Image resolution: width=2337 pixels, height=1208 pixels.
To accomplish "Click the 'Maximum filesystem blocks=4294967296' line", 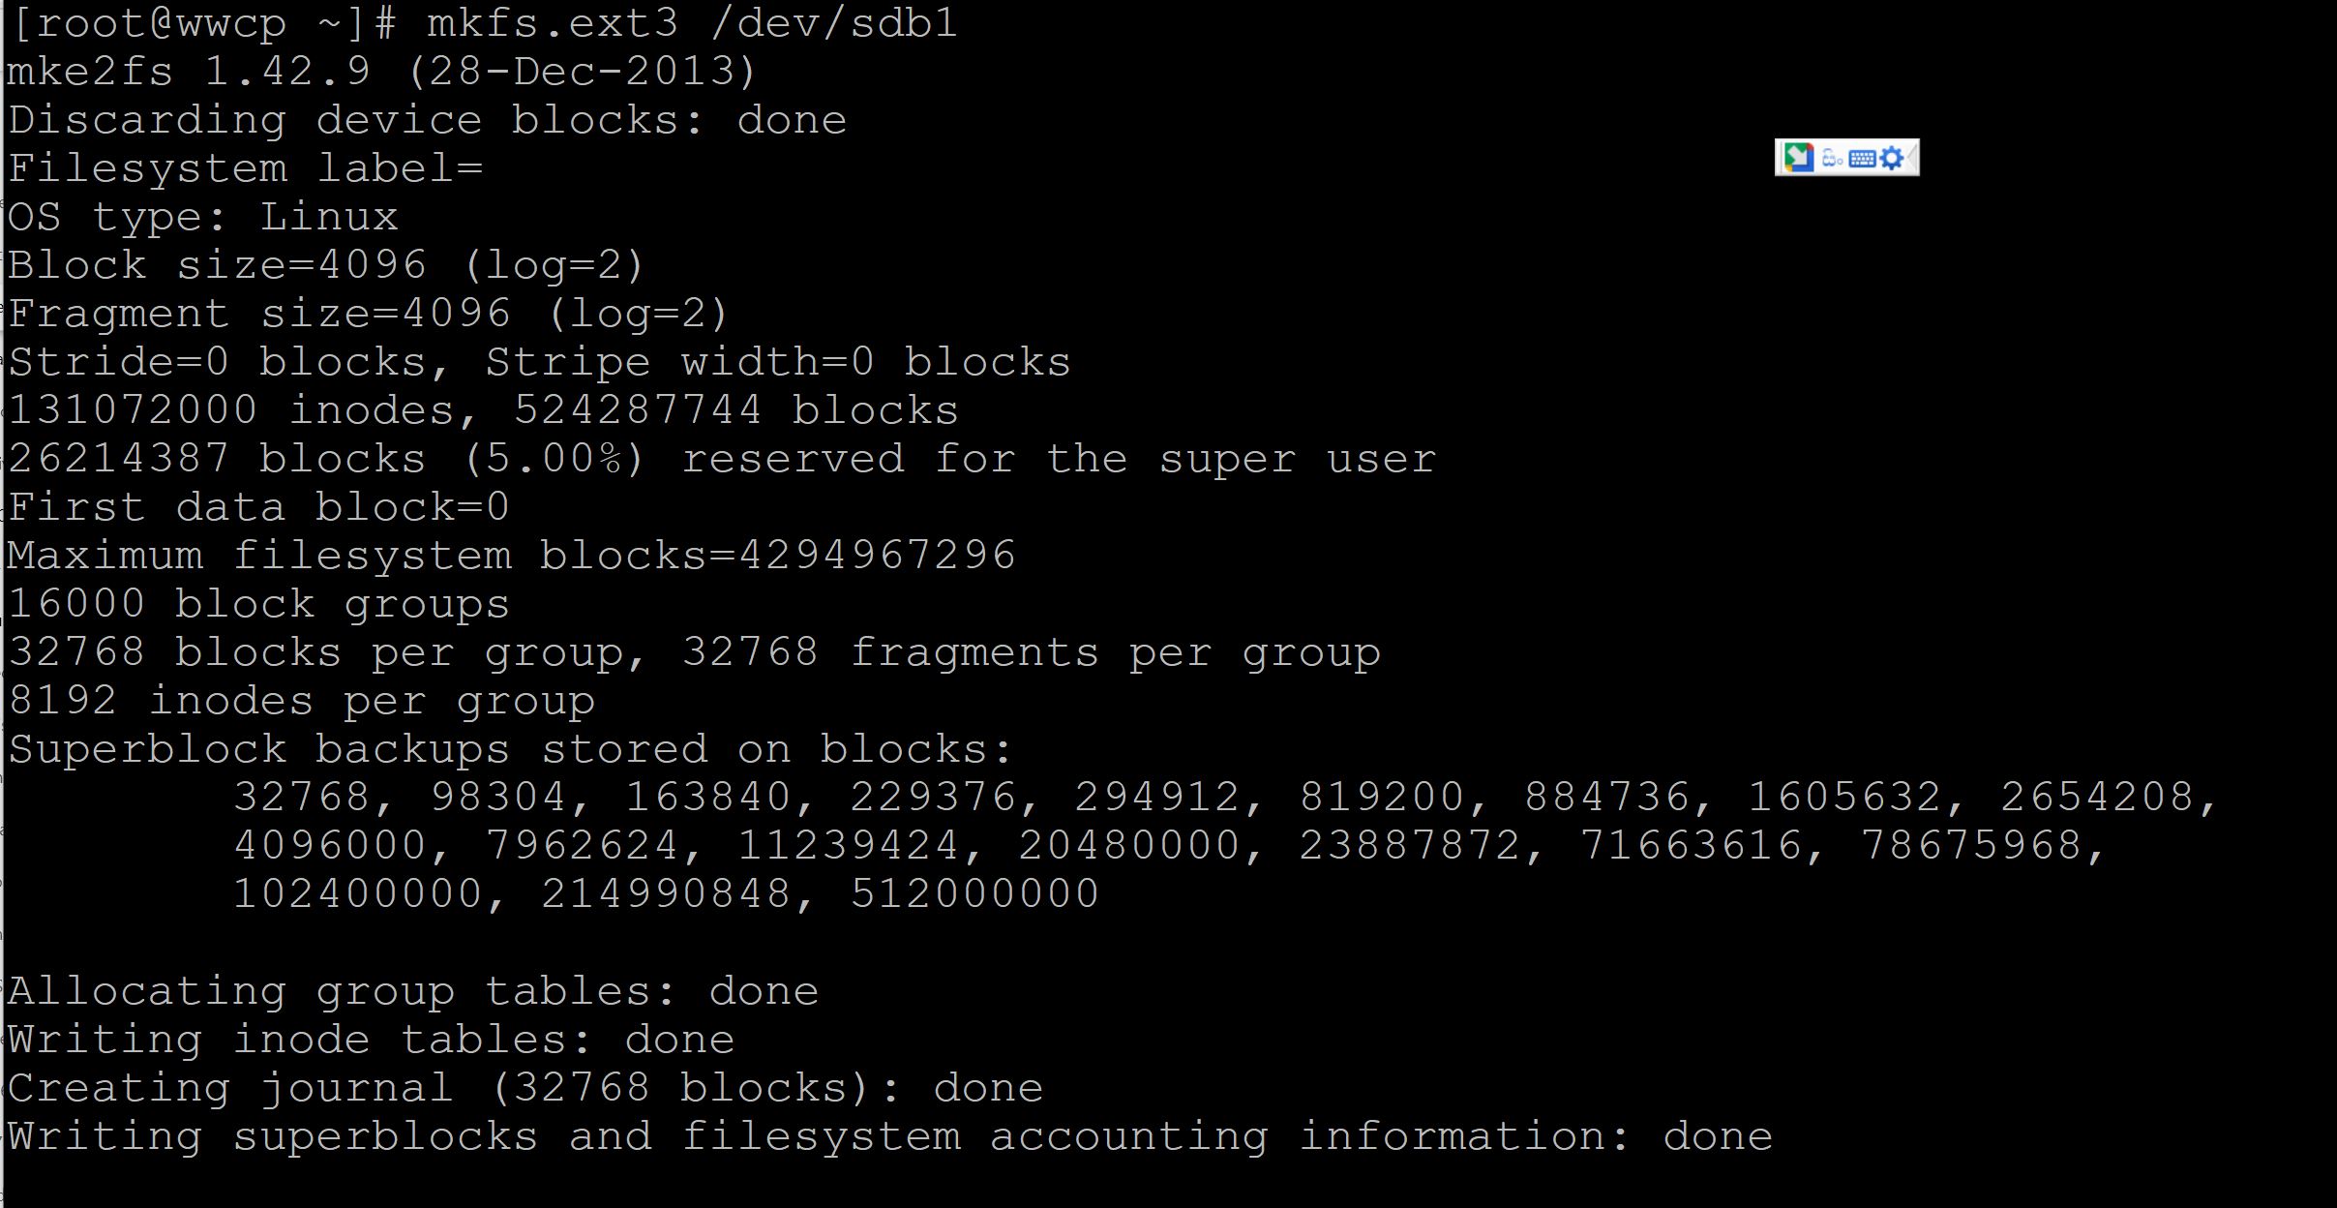I will click(511, 556).
